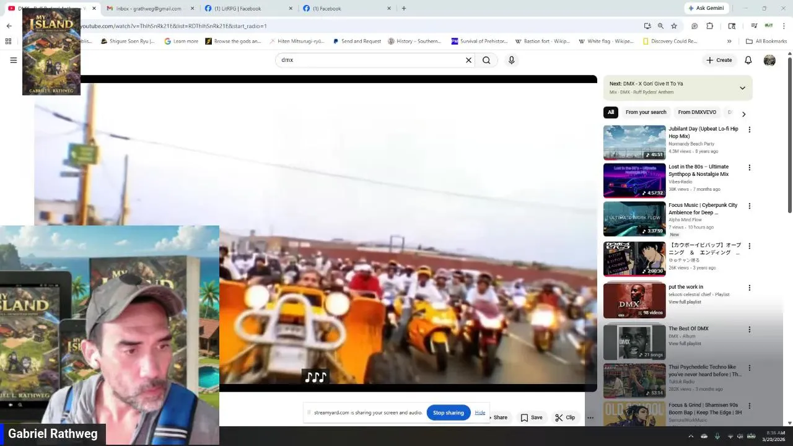
Task: Open the taskbar volume speaker icon
Action: coord(740,436)
